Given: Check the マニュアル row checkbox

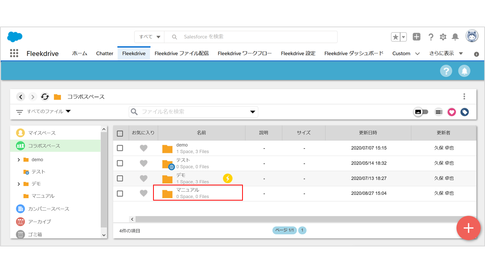Looking at the screenshot, I should tap(120, 193).
